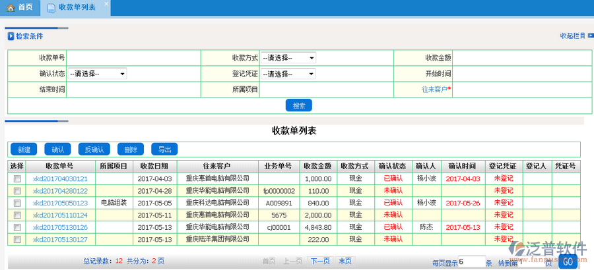This screenshot has height=270, width=594.
Task: Click the GO page jump button
Action: pyautogui.click(x=568, y=262)
